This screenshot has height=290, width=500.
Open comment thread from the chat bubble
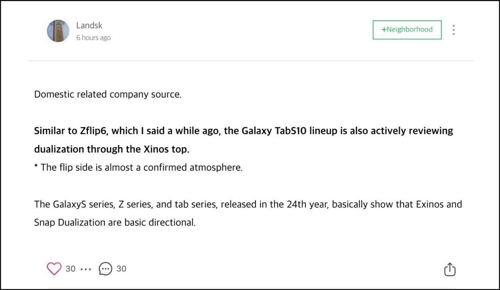point(105,269)
